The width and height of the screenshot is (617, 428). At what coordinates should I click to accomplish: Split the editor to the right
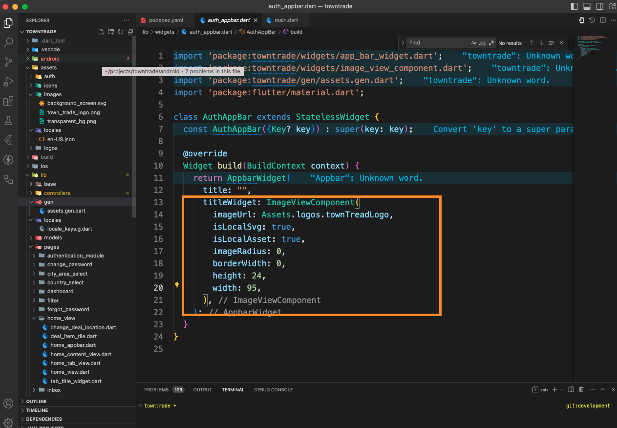coord(602,21)
